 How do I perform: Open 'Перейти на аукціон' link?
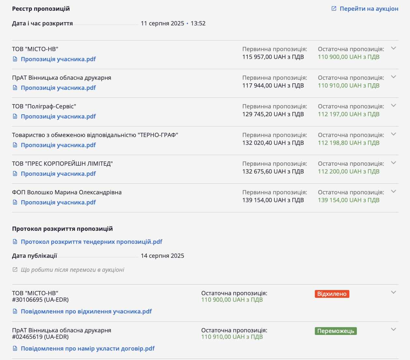tap(369, 9)
